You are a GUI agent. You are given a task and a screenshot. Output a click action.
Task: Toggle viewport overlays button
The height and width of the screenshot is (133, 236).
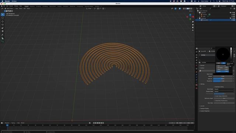pos(180,8)
